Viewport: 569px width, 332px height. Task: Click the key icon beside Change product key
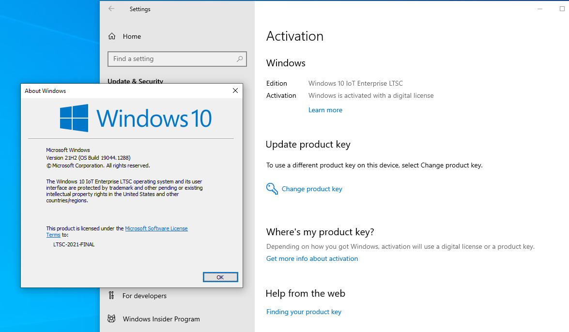click(x=272, y=189)
